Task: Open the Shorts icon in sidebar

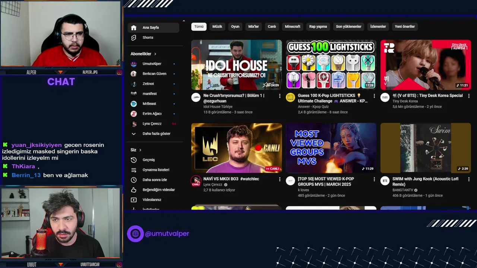Action: point(134,38)
